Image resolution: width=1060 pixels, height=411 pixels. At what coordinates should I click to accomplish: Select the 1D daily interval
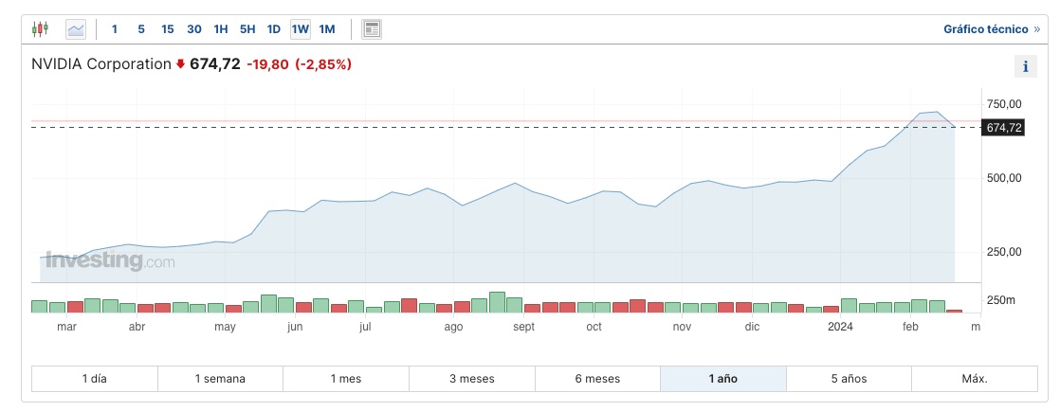pyautogui.click(x=274, y=29)
